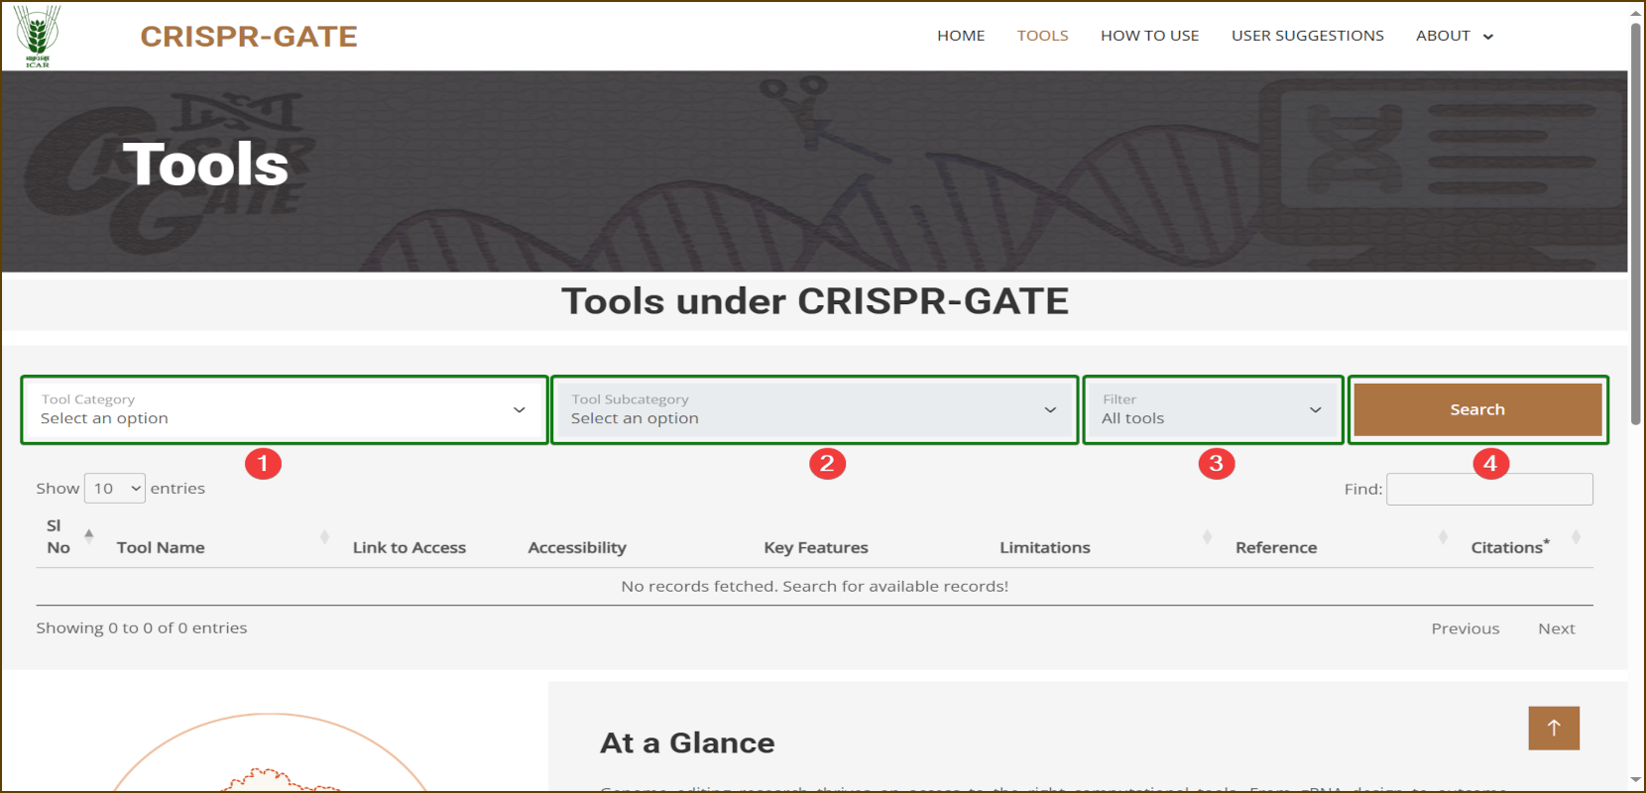The width and height of the screenshot is (1646, 793).
Task: Click sort icon beside Reference column
Action: pyautogui.click(x=1443, y=536)
